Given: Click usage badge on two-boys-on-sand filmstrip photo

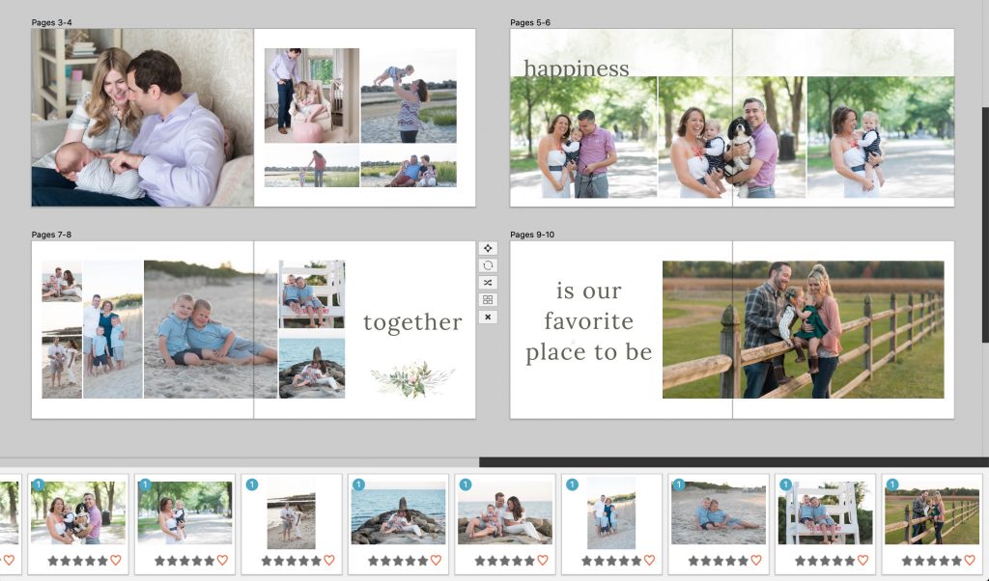Looking at the screenshot, I should (x=679, y=484).
